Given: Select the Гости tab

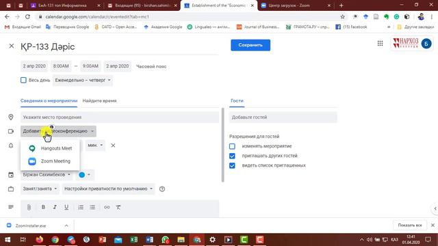Looking at the screenshot, I should tap(237, 100).
